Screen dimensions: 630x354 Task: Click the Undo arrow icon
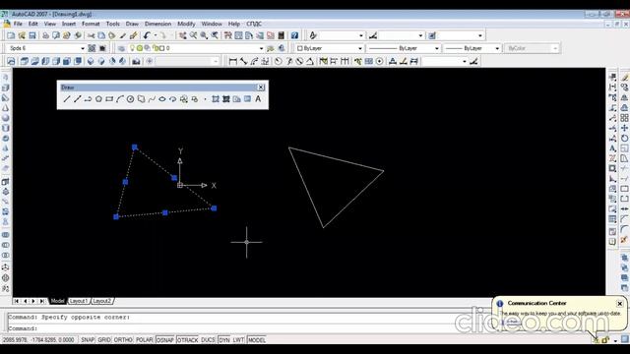tap(147, 35)
